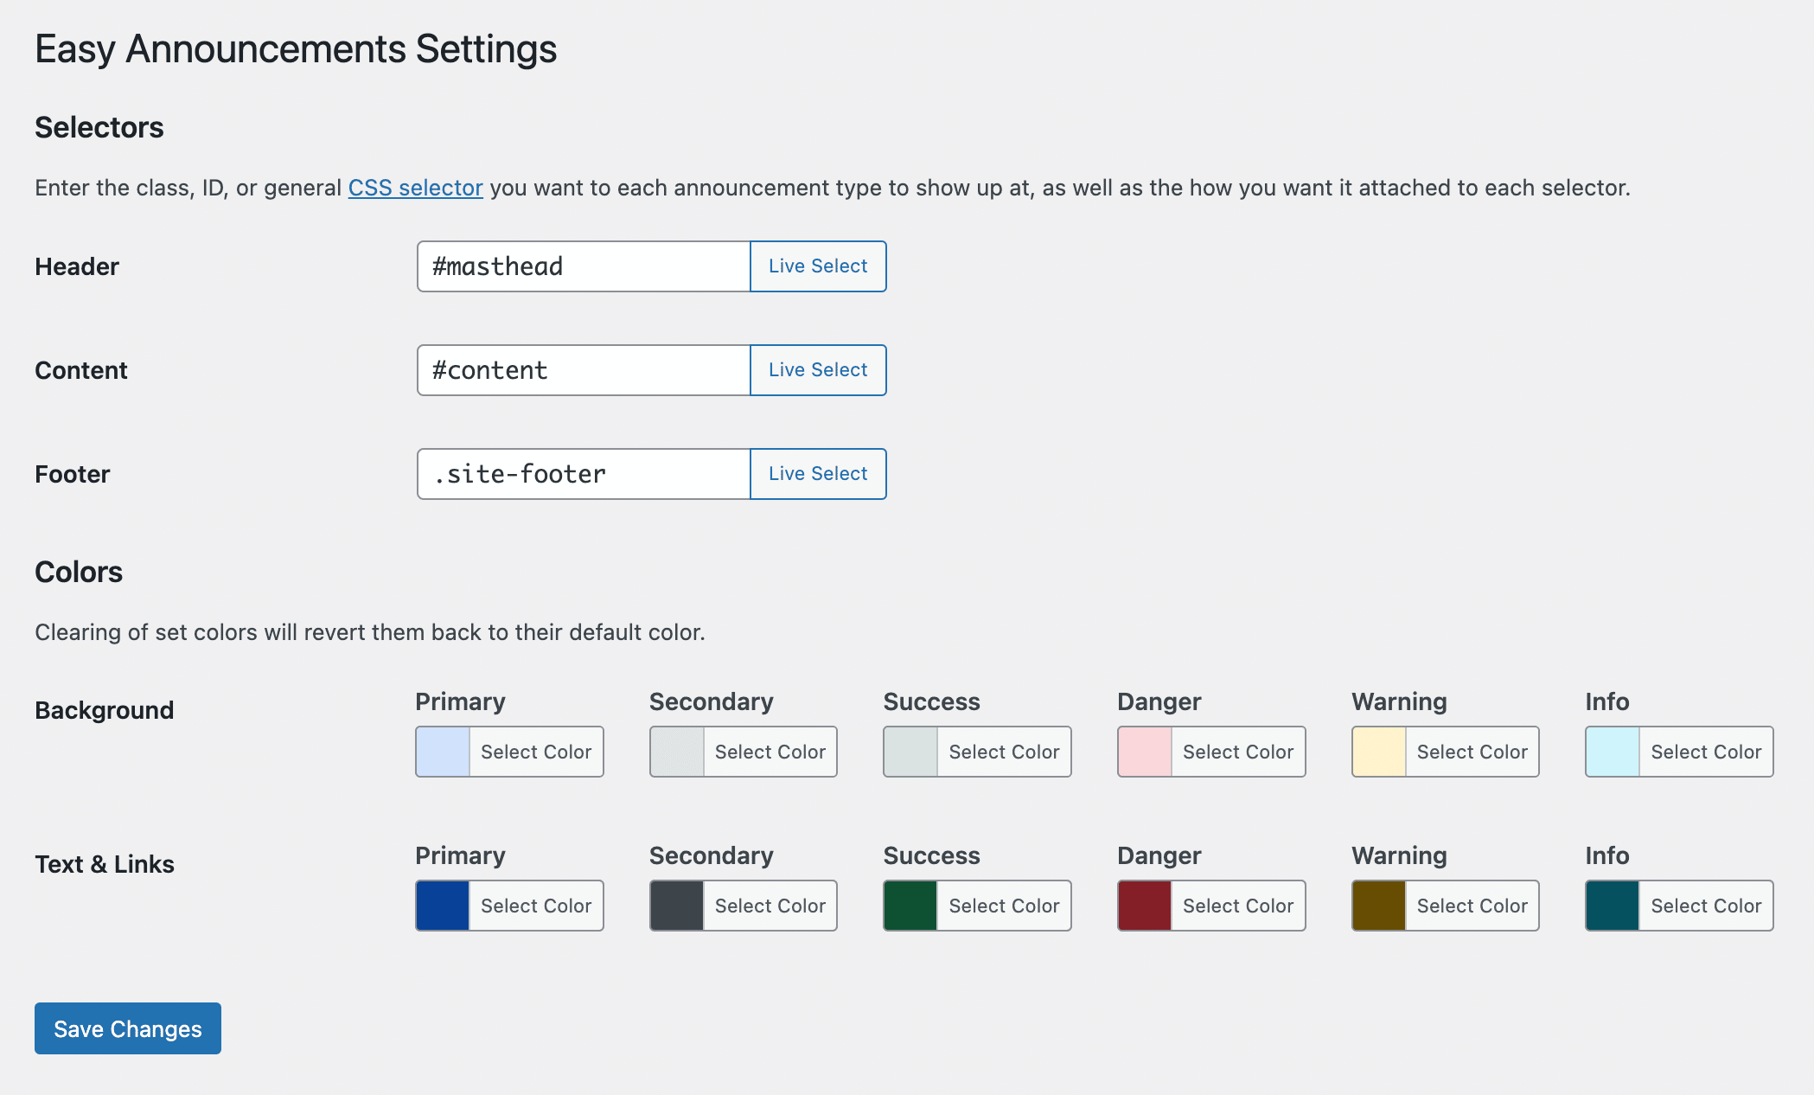Click the Header row label
Viewport: 1814px width, 1095px height.
pyautogui.click(x=77, y=266)
